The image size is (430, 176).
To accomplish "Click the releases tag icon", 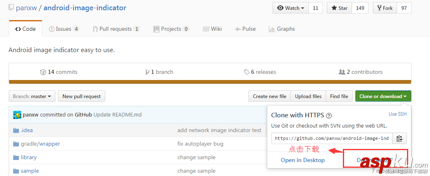I will click(x=247, y=72).
